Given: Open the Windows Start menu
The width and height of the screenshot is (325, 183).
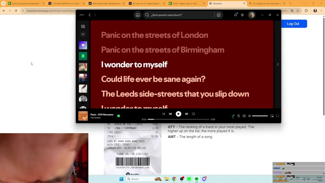Looking at the screenshot, I should coord(121,179).
